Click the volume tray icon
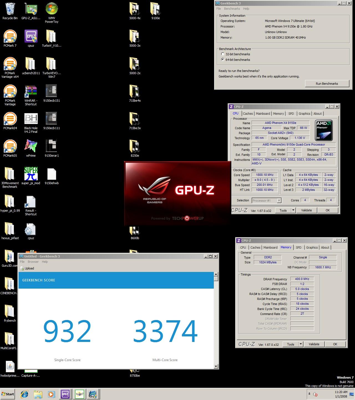Viewport: 355px width, 400px height. (x=315, y=394)
